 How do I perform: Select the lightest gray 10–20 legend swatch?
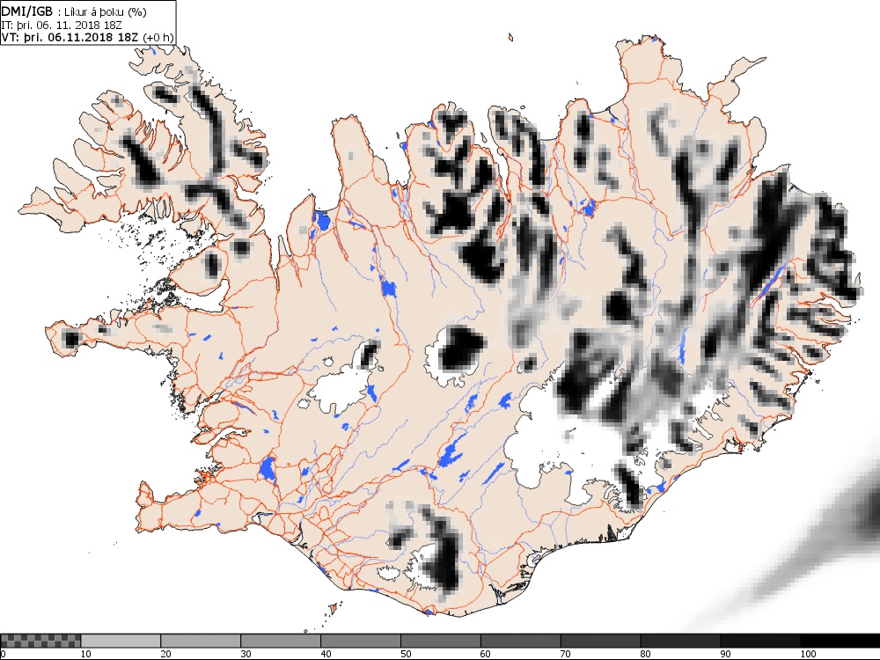coord(121,641)
